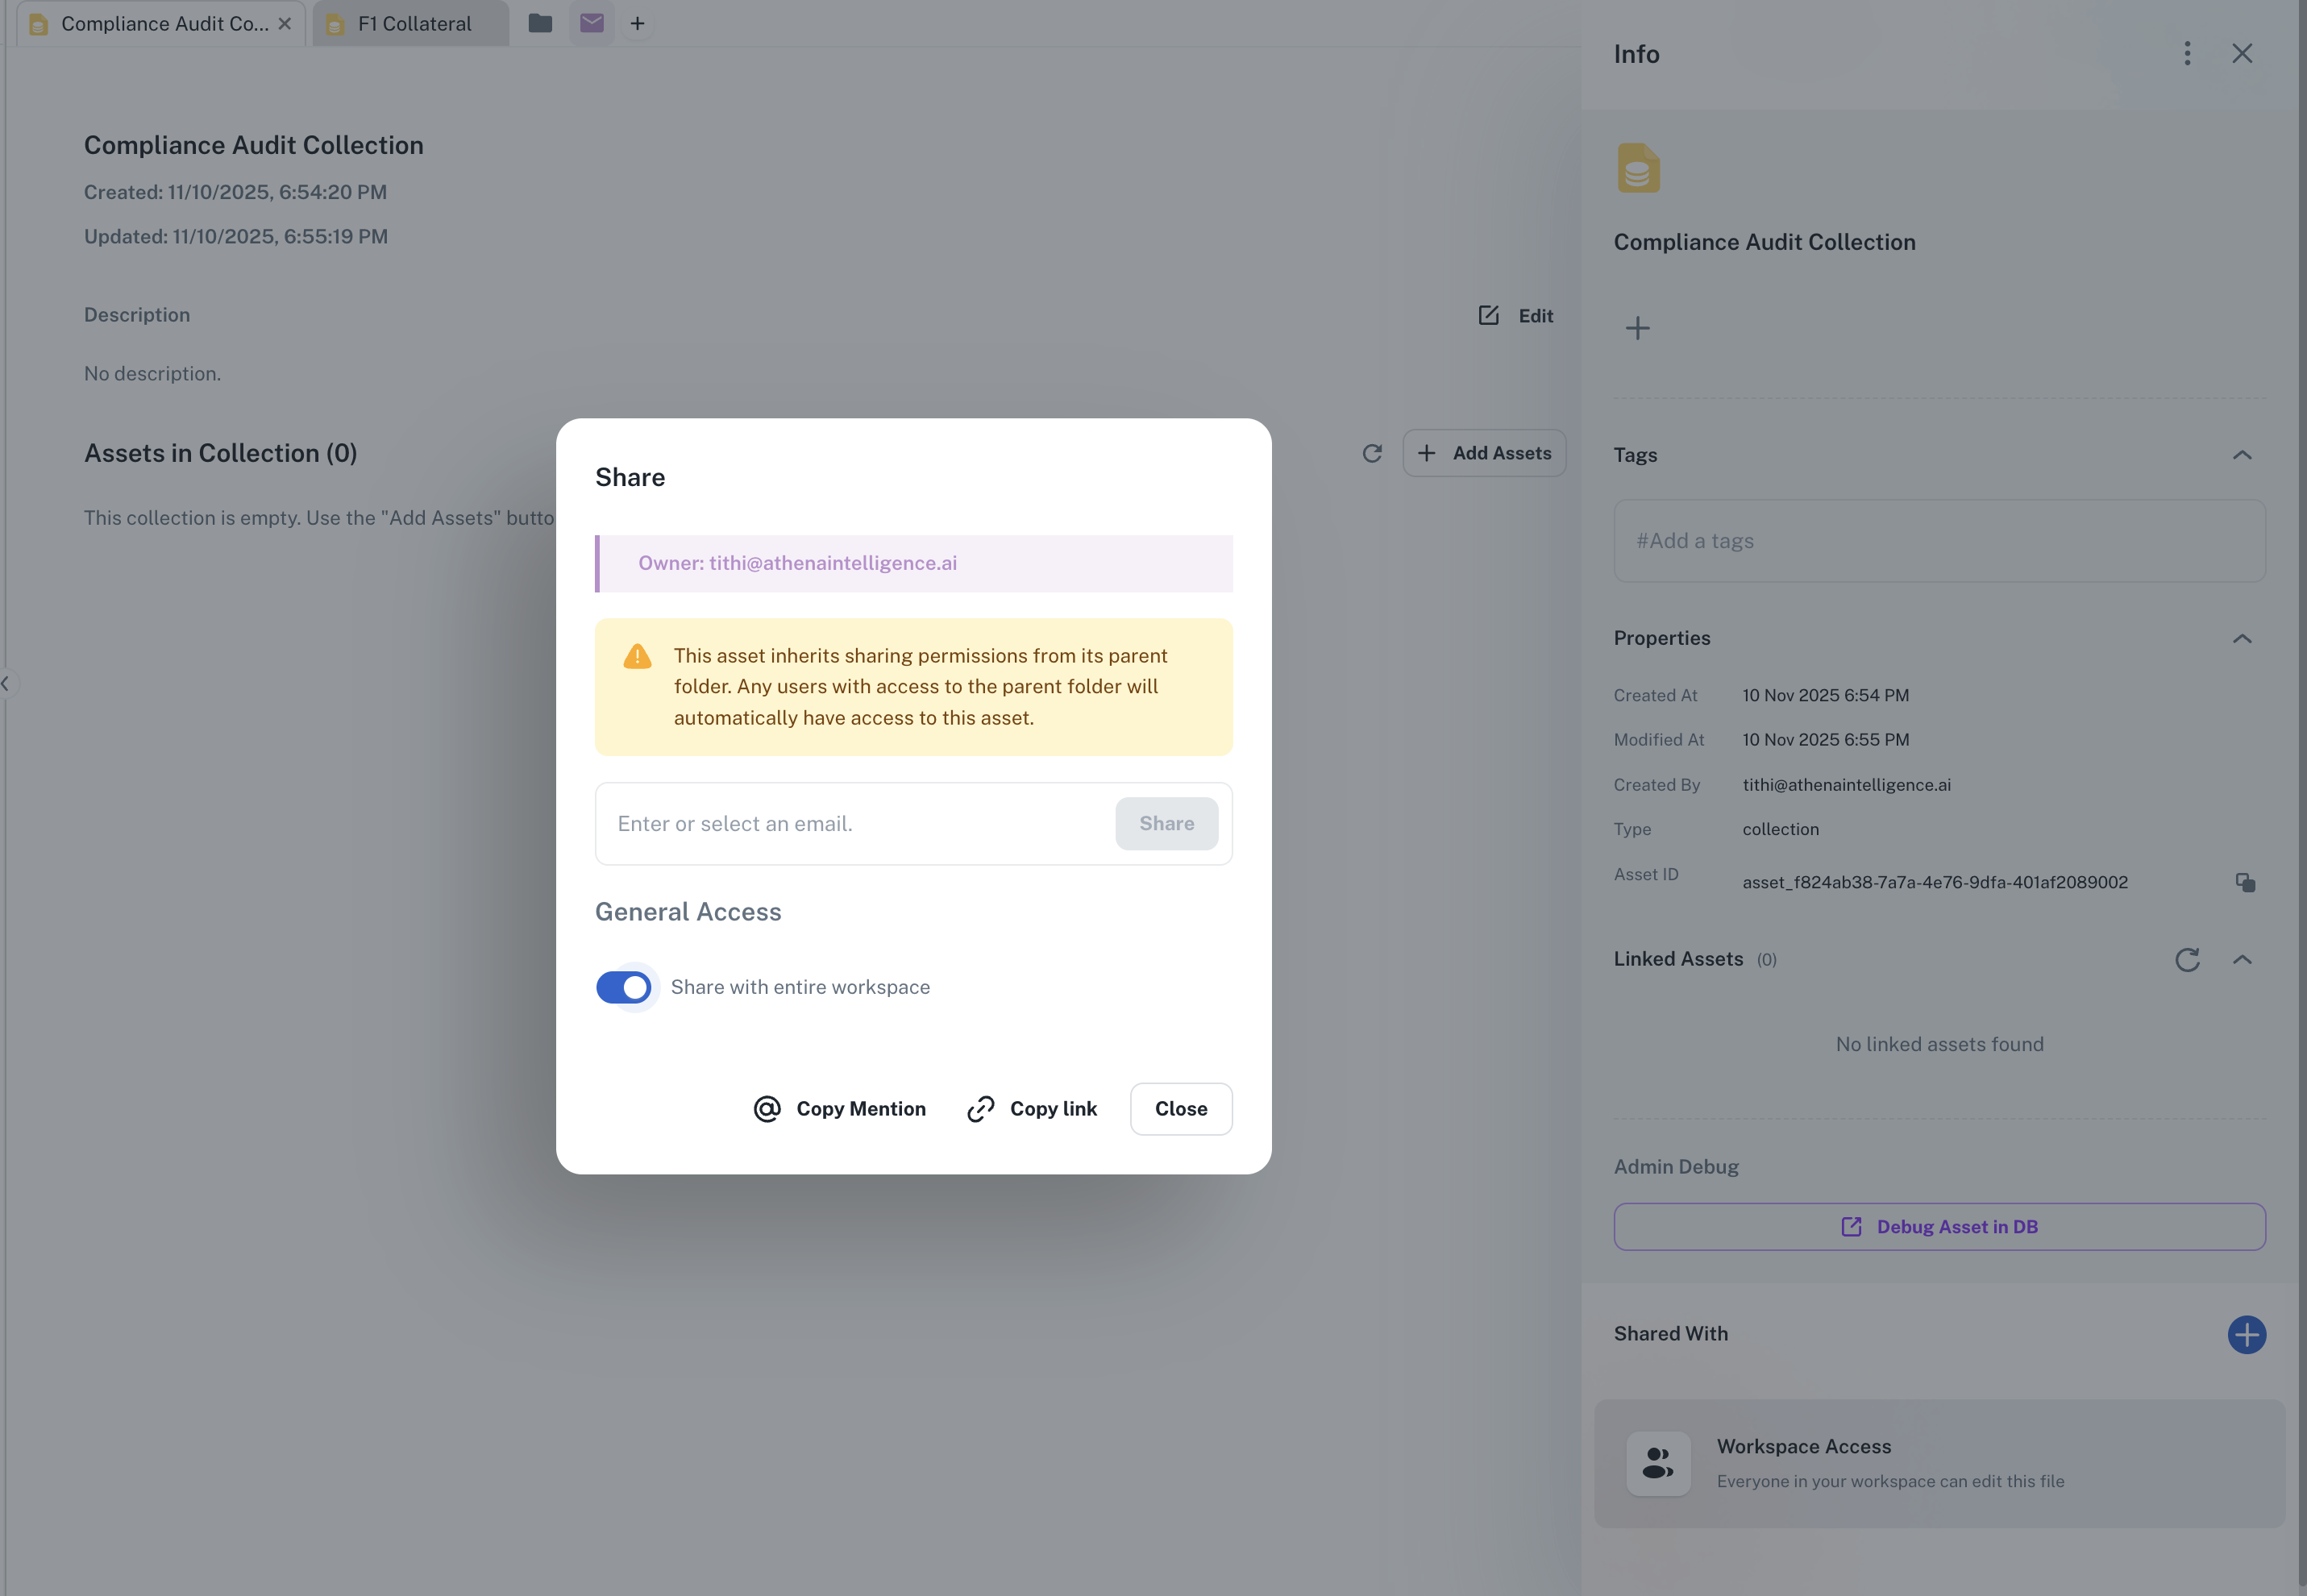
Task: Collapse the Linked Assets section
Action: [2242, 960]
